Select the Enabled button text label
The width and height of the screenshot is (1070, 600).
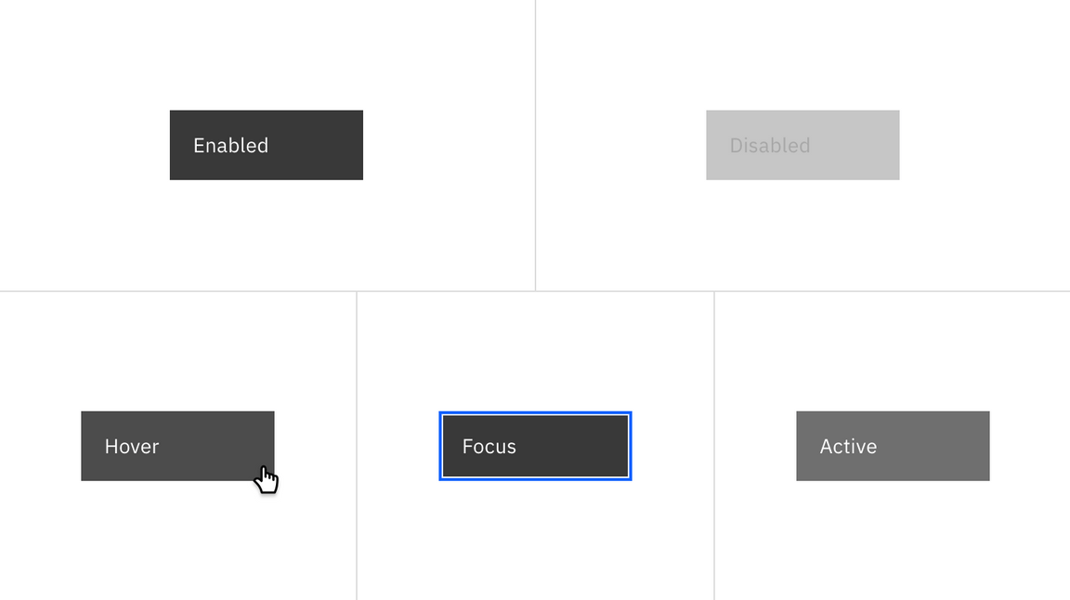[230, 145]
